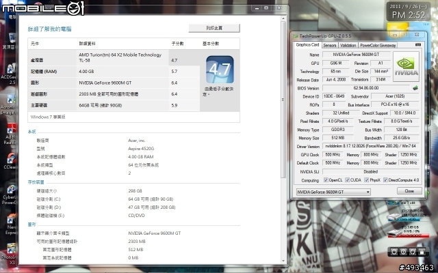
Task: Click the Data HDD drive gadget icon
Action: 394,217
